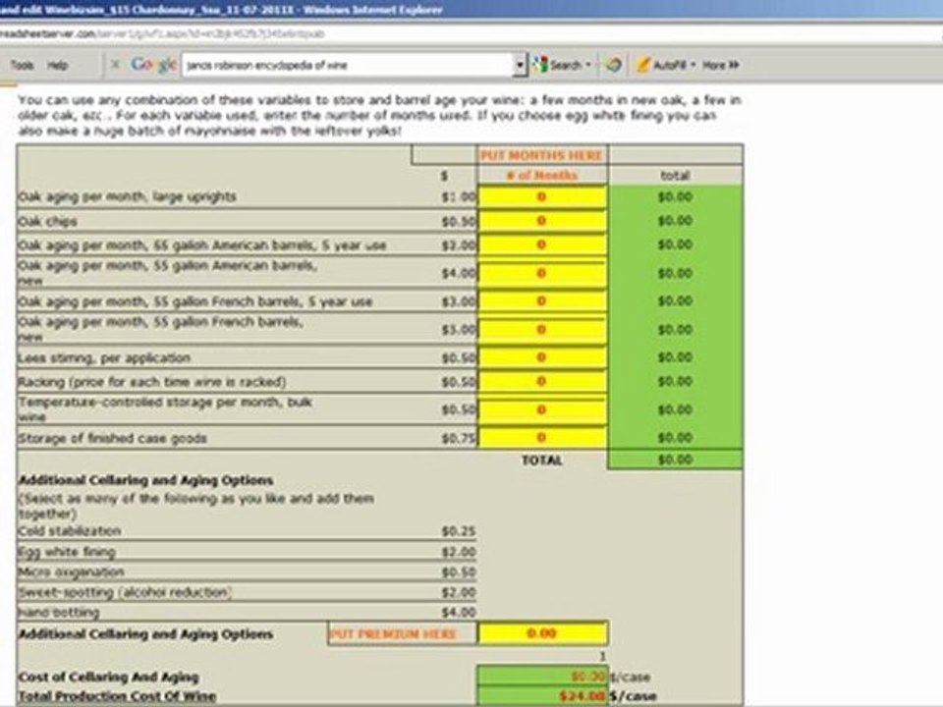The image size is (943, 707).
Task: Click the green $0.00 total for Oak chips
Action: click(675, 221)
